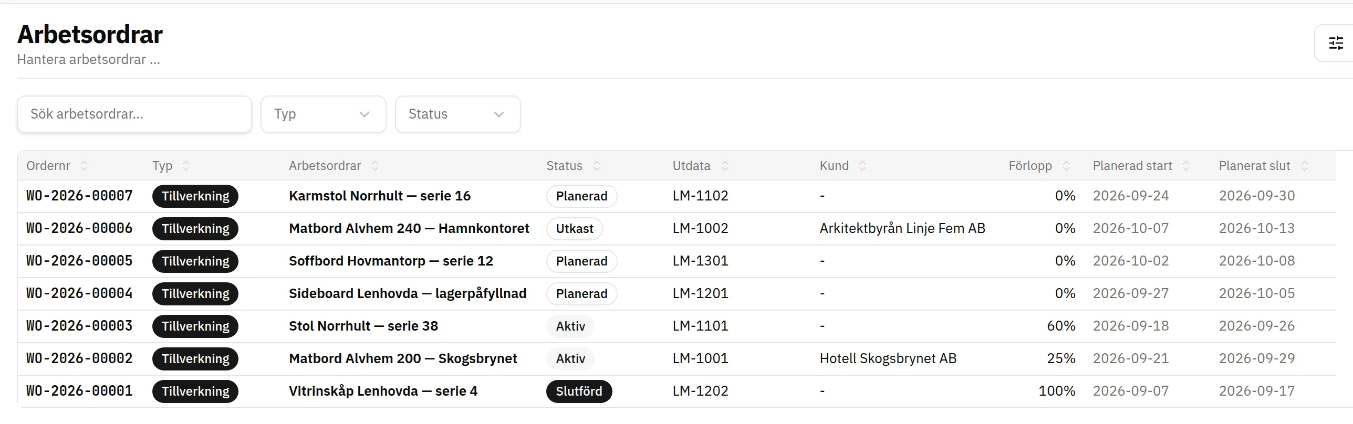This screenshot has width=1353, height=424.
Task: Sort by Arbetsordrar column arrows
Action: (x=375, y=166)
